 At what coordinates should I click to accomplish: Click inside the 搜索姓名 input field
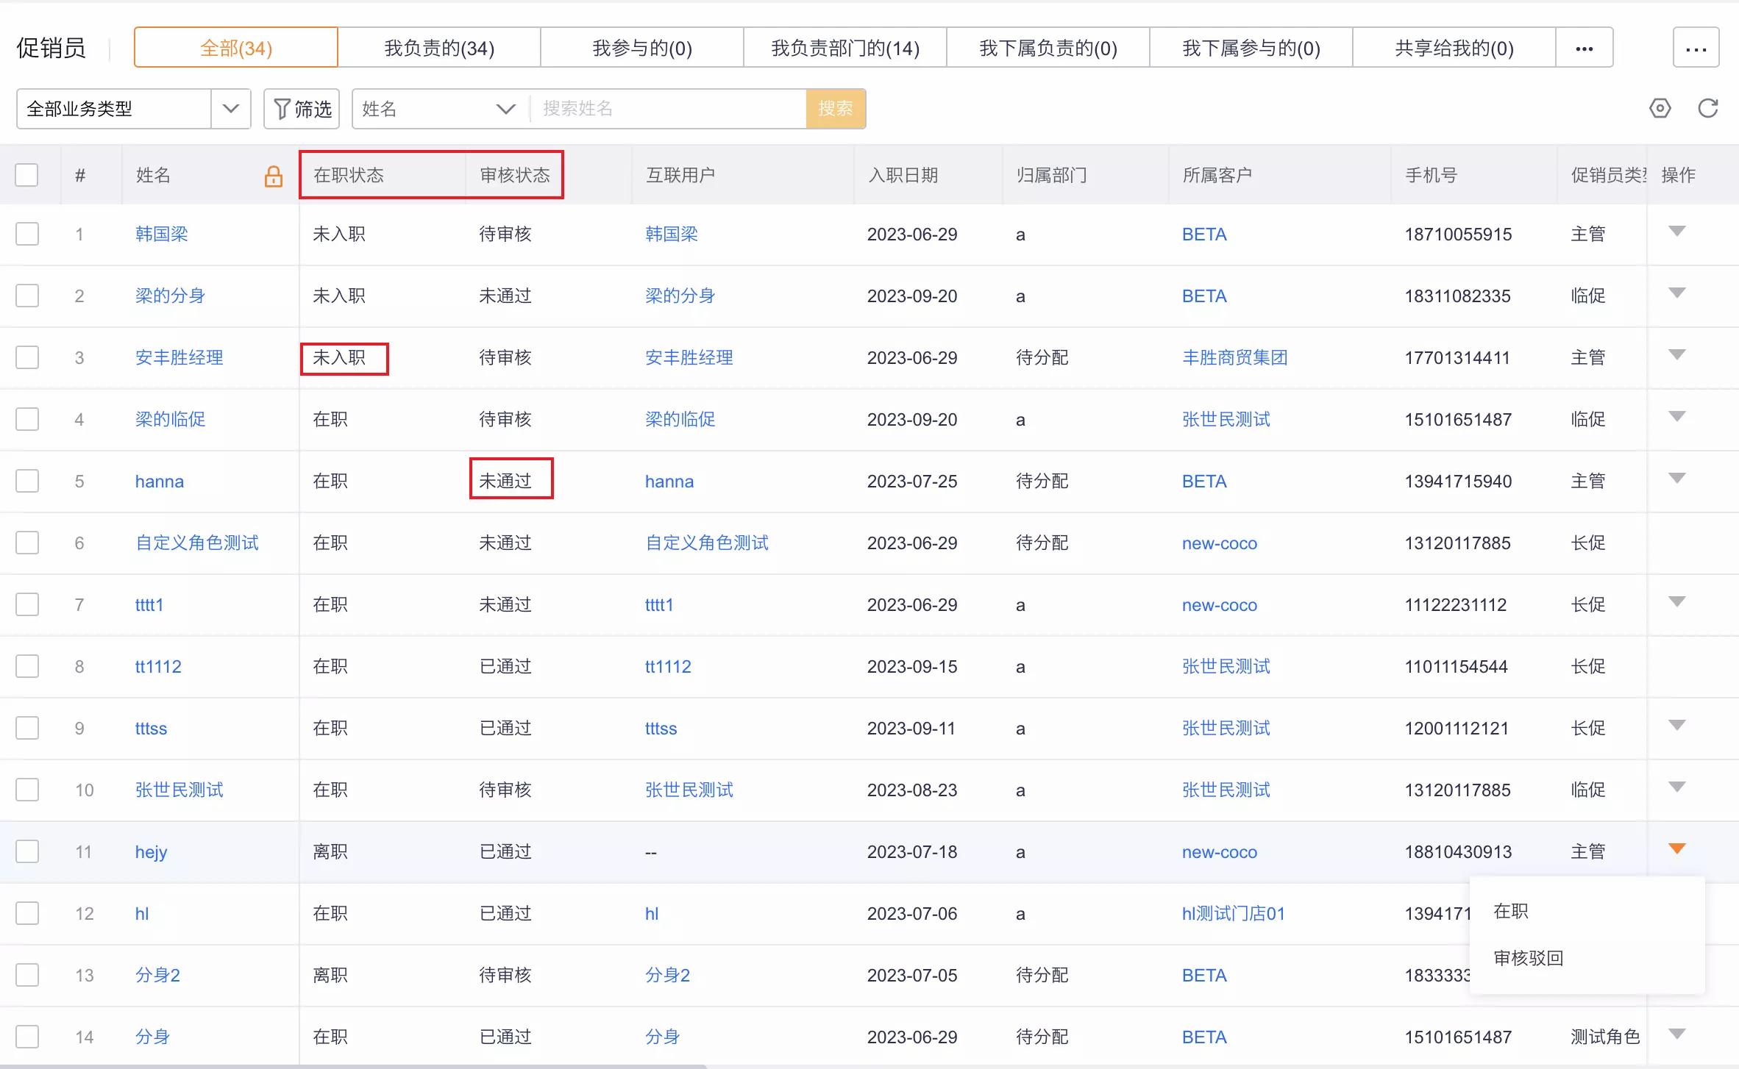(666, 108)
